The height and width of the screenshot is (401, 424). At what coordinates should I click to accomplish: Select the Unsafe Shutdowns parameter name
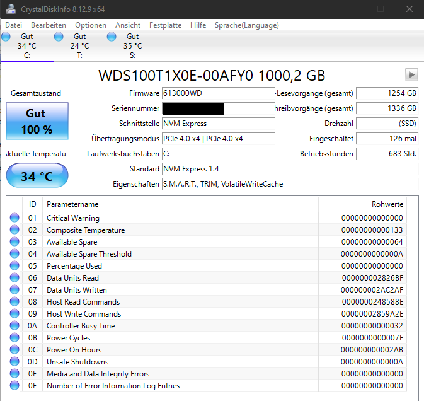pyautogui.click(x=77, y=362)
